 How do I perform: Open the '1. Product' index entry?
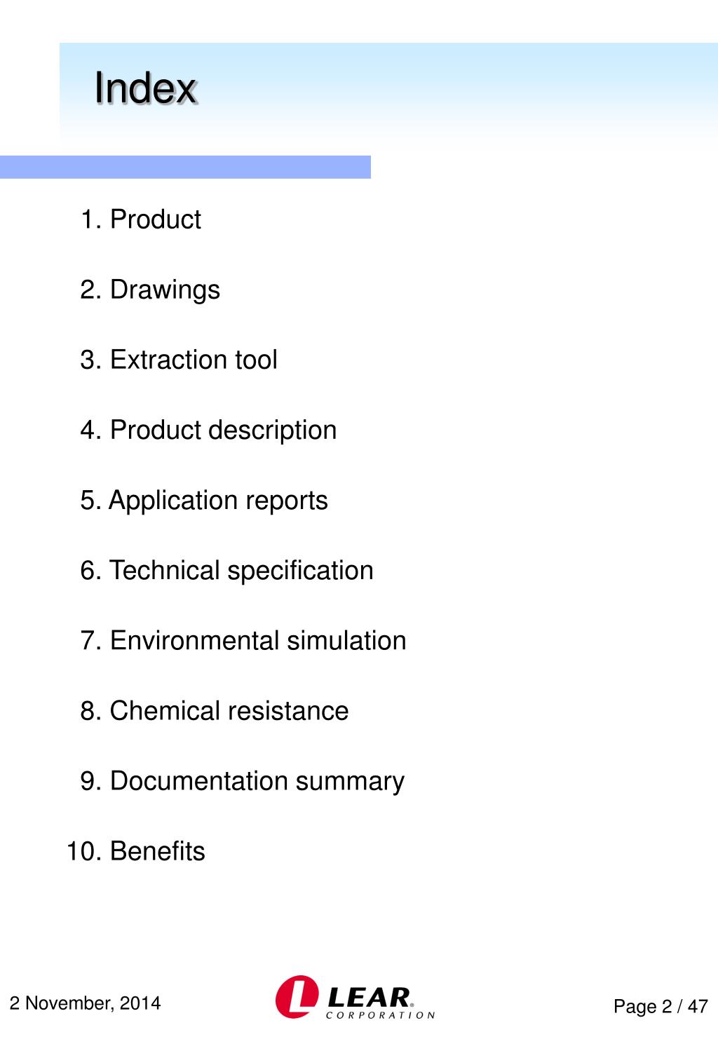[141, 219]
